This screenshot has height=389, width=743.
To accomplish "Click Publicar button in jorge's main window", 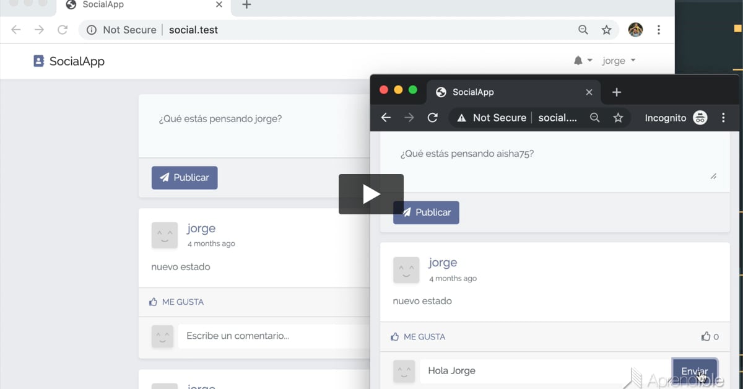I will click(185, 177).
